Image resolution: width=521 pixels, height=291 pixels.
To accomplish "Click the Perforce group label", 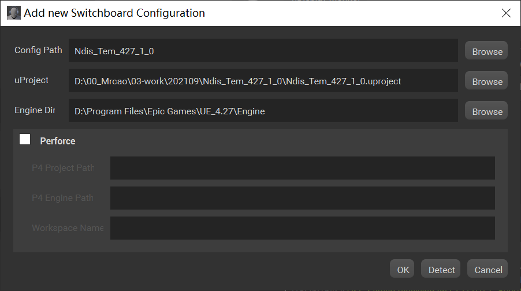I will click(x=58, y=141).
